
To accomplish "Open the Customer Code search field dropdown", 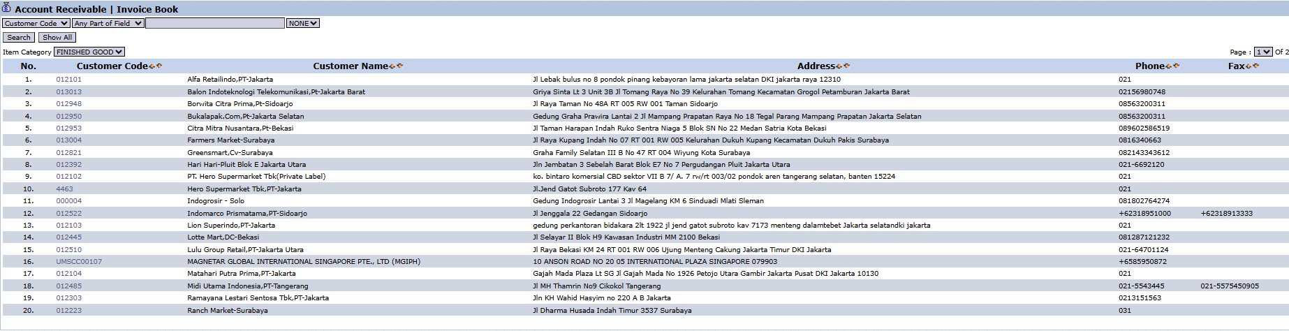I will click(36, 23).
